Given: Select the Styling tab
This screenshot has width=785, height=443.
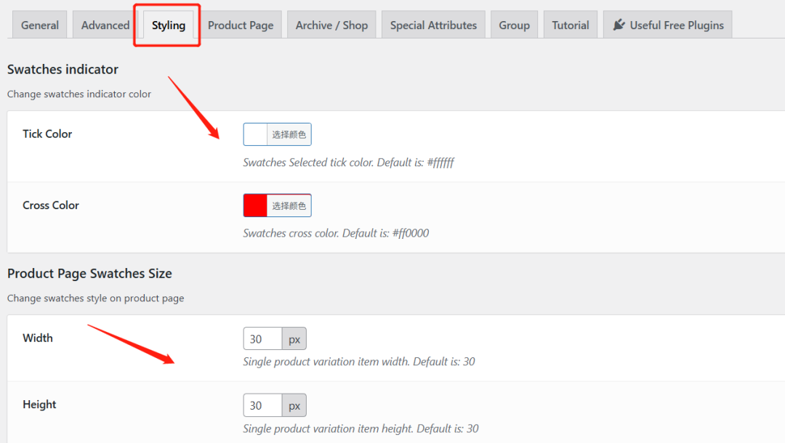Looking at the screenshot, I should pos(169,25).
